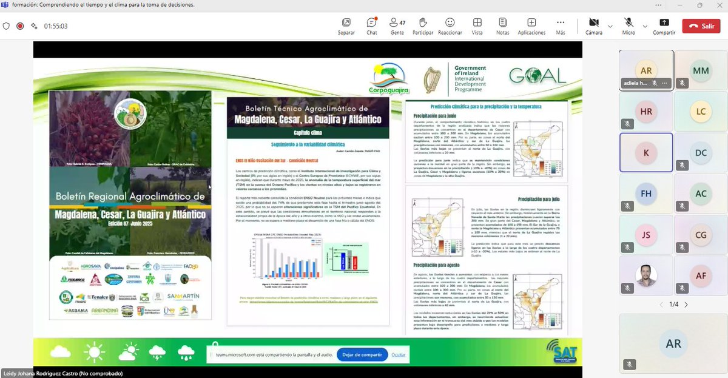
Task: Show the Gente participants list
Action: 397,26
